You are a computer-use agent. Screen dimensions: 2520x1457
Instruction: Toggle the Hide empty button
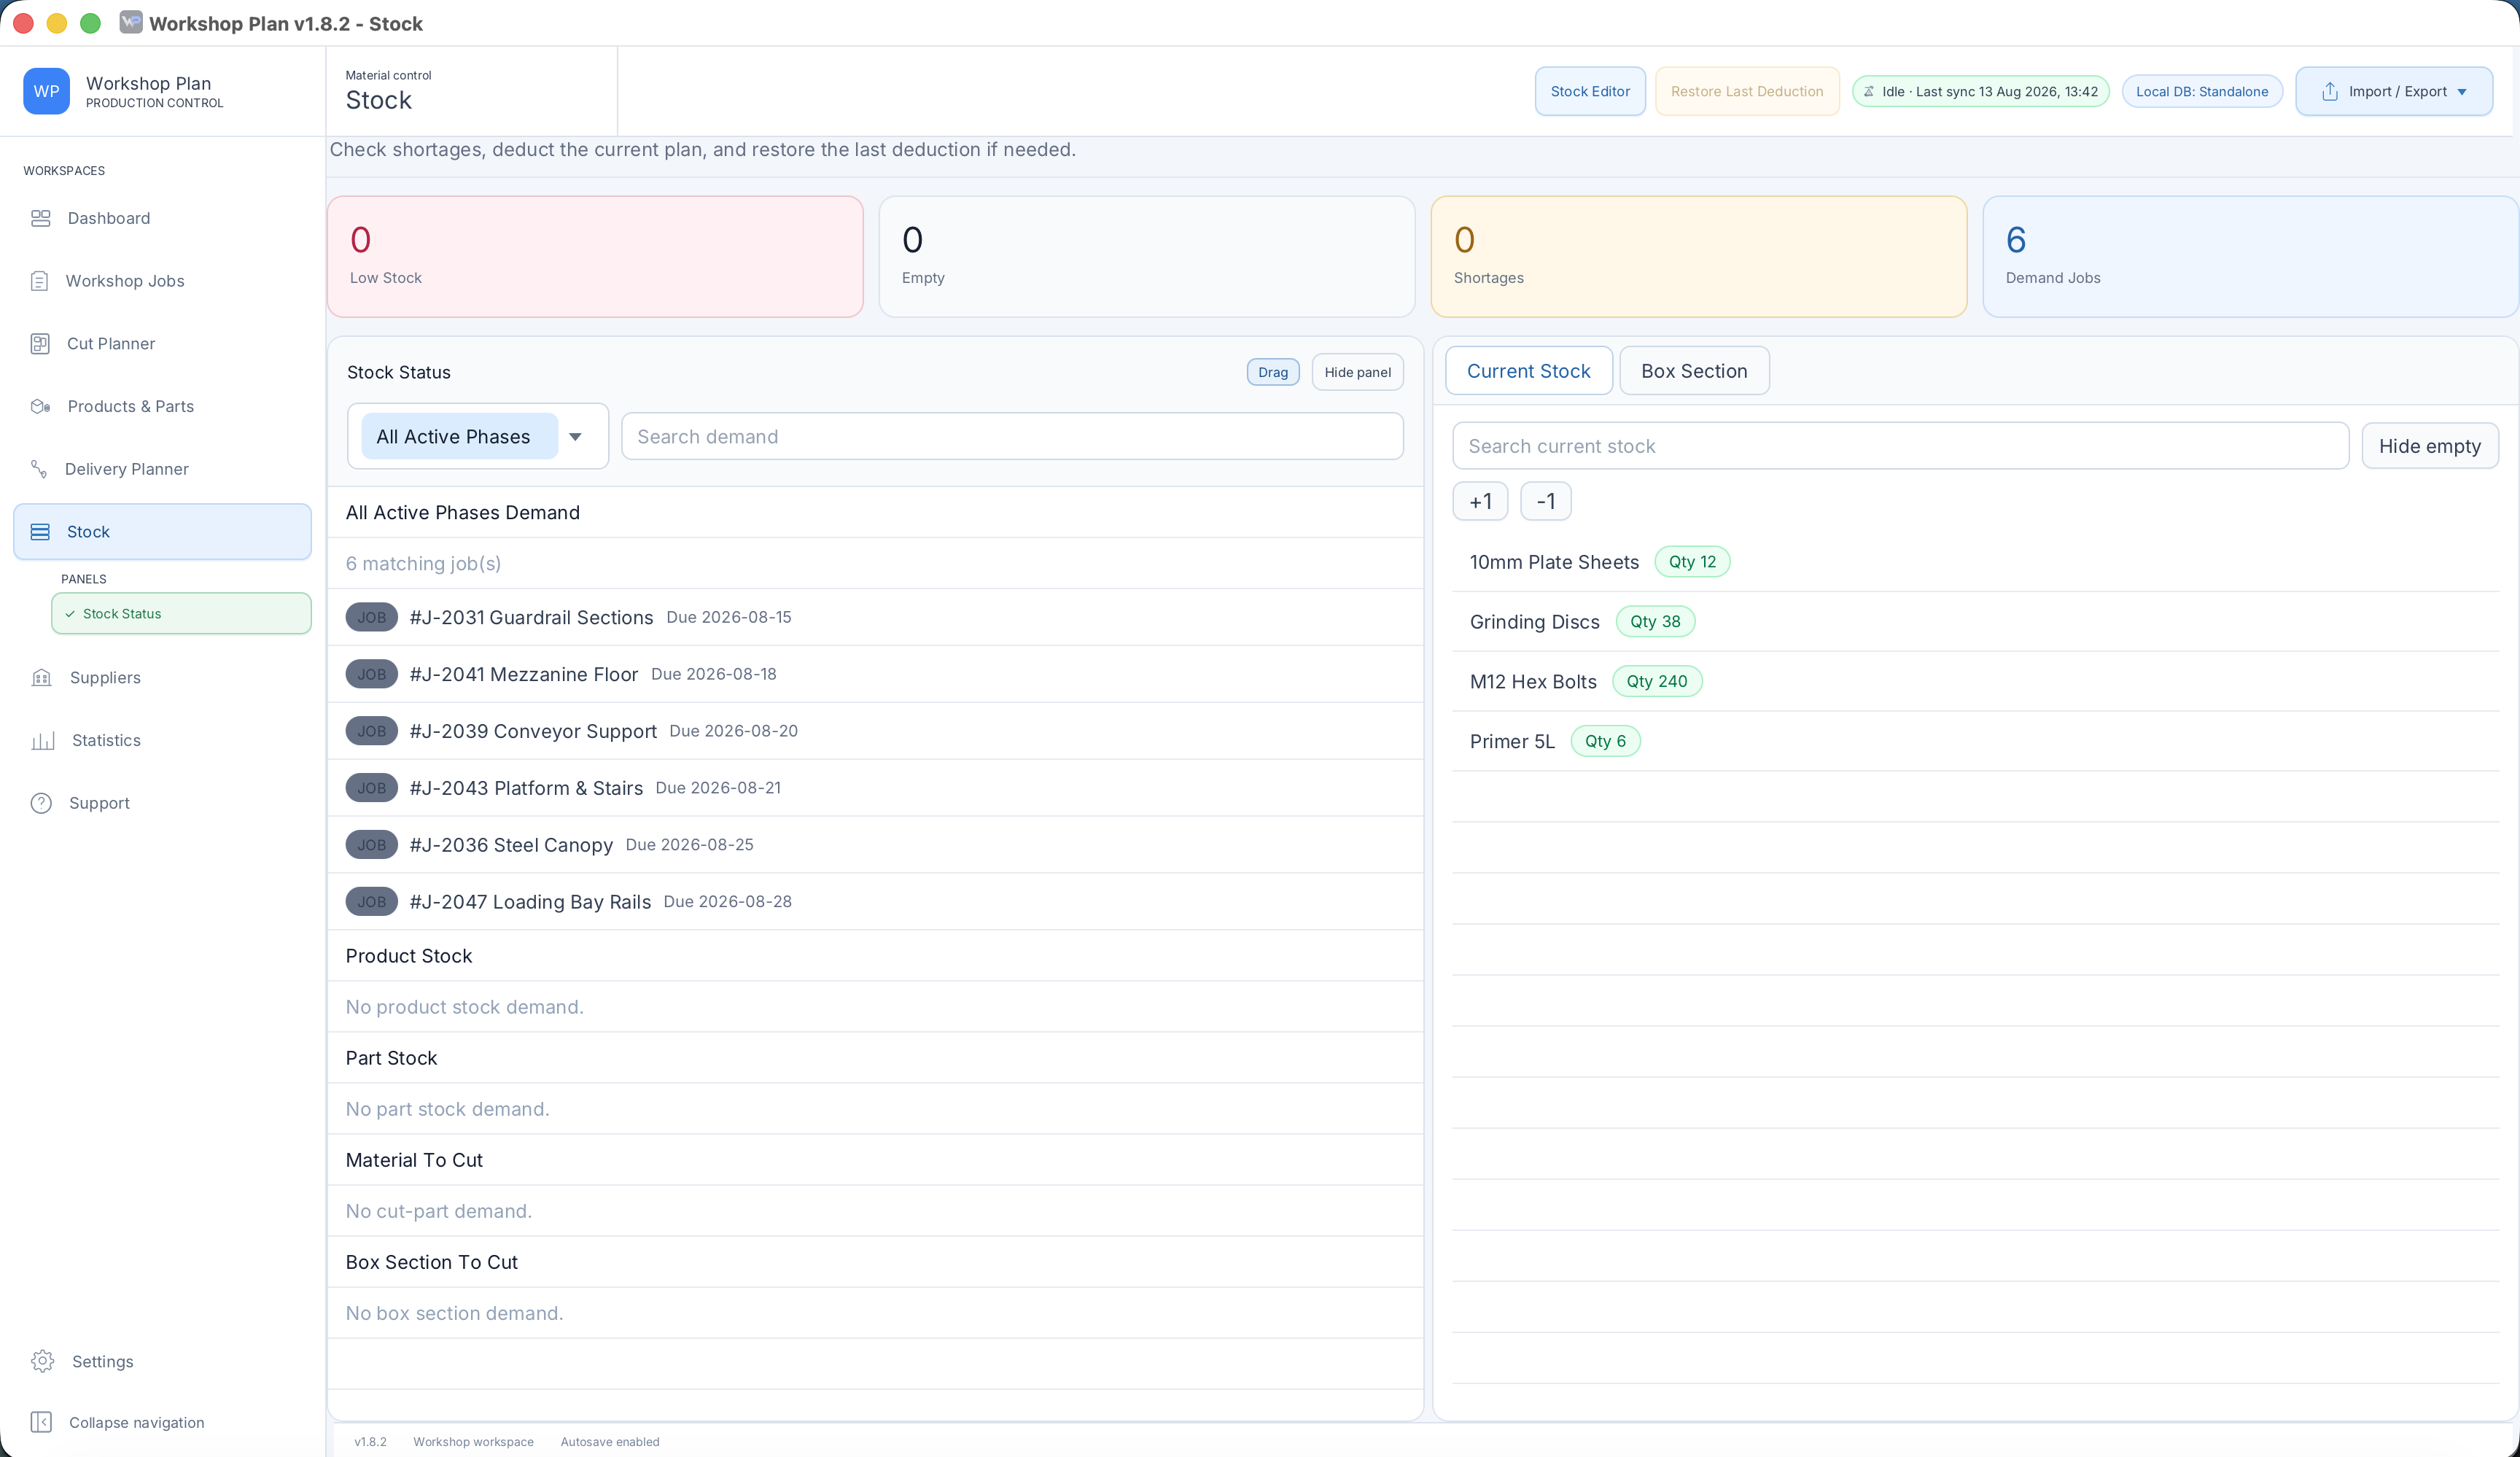2430,446
